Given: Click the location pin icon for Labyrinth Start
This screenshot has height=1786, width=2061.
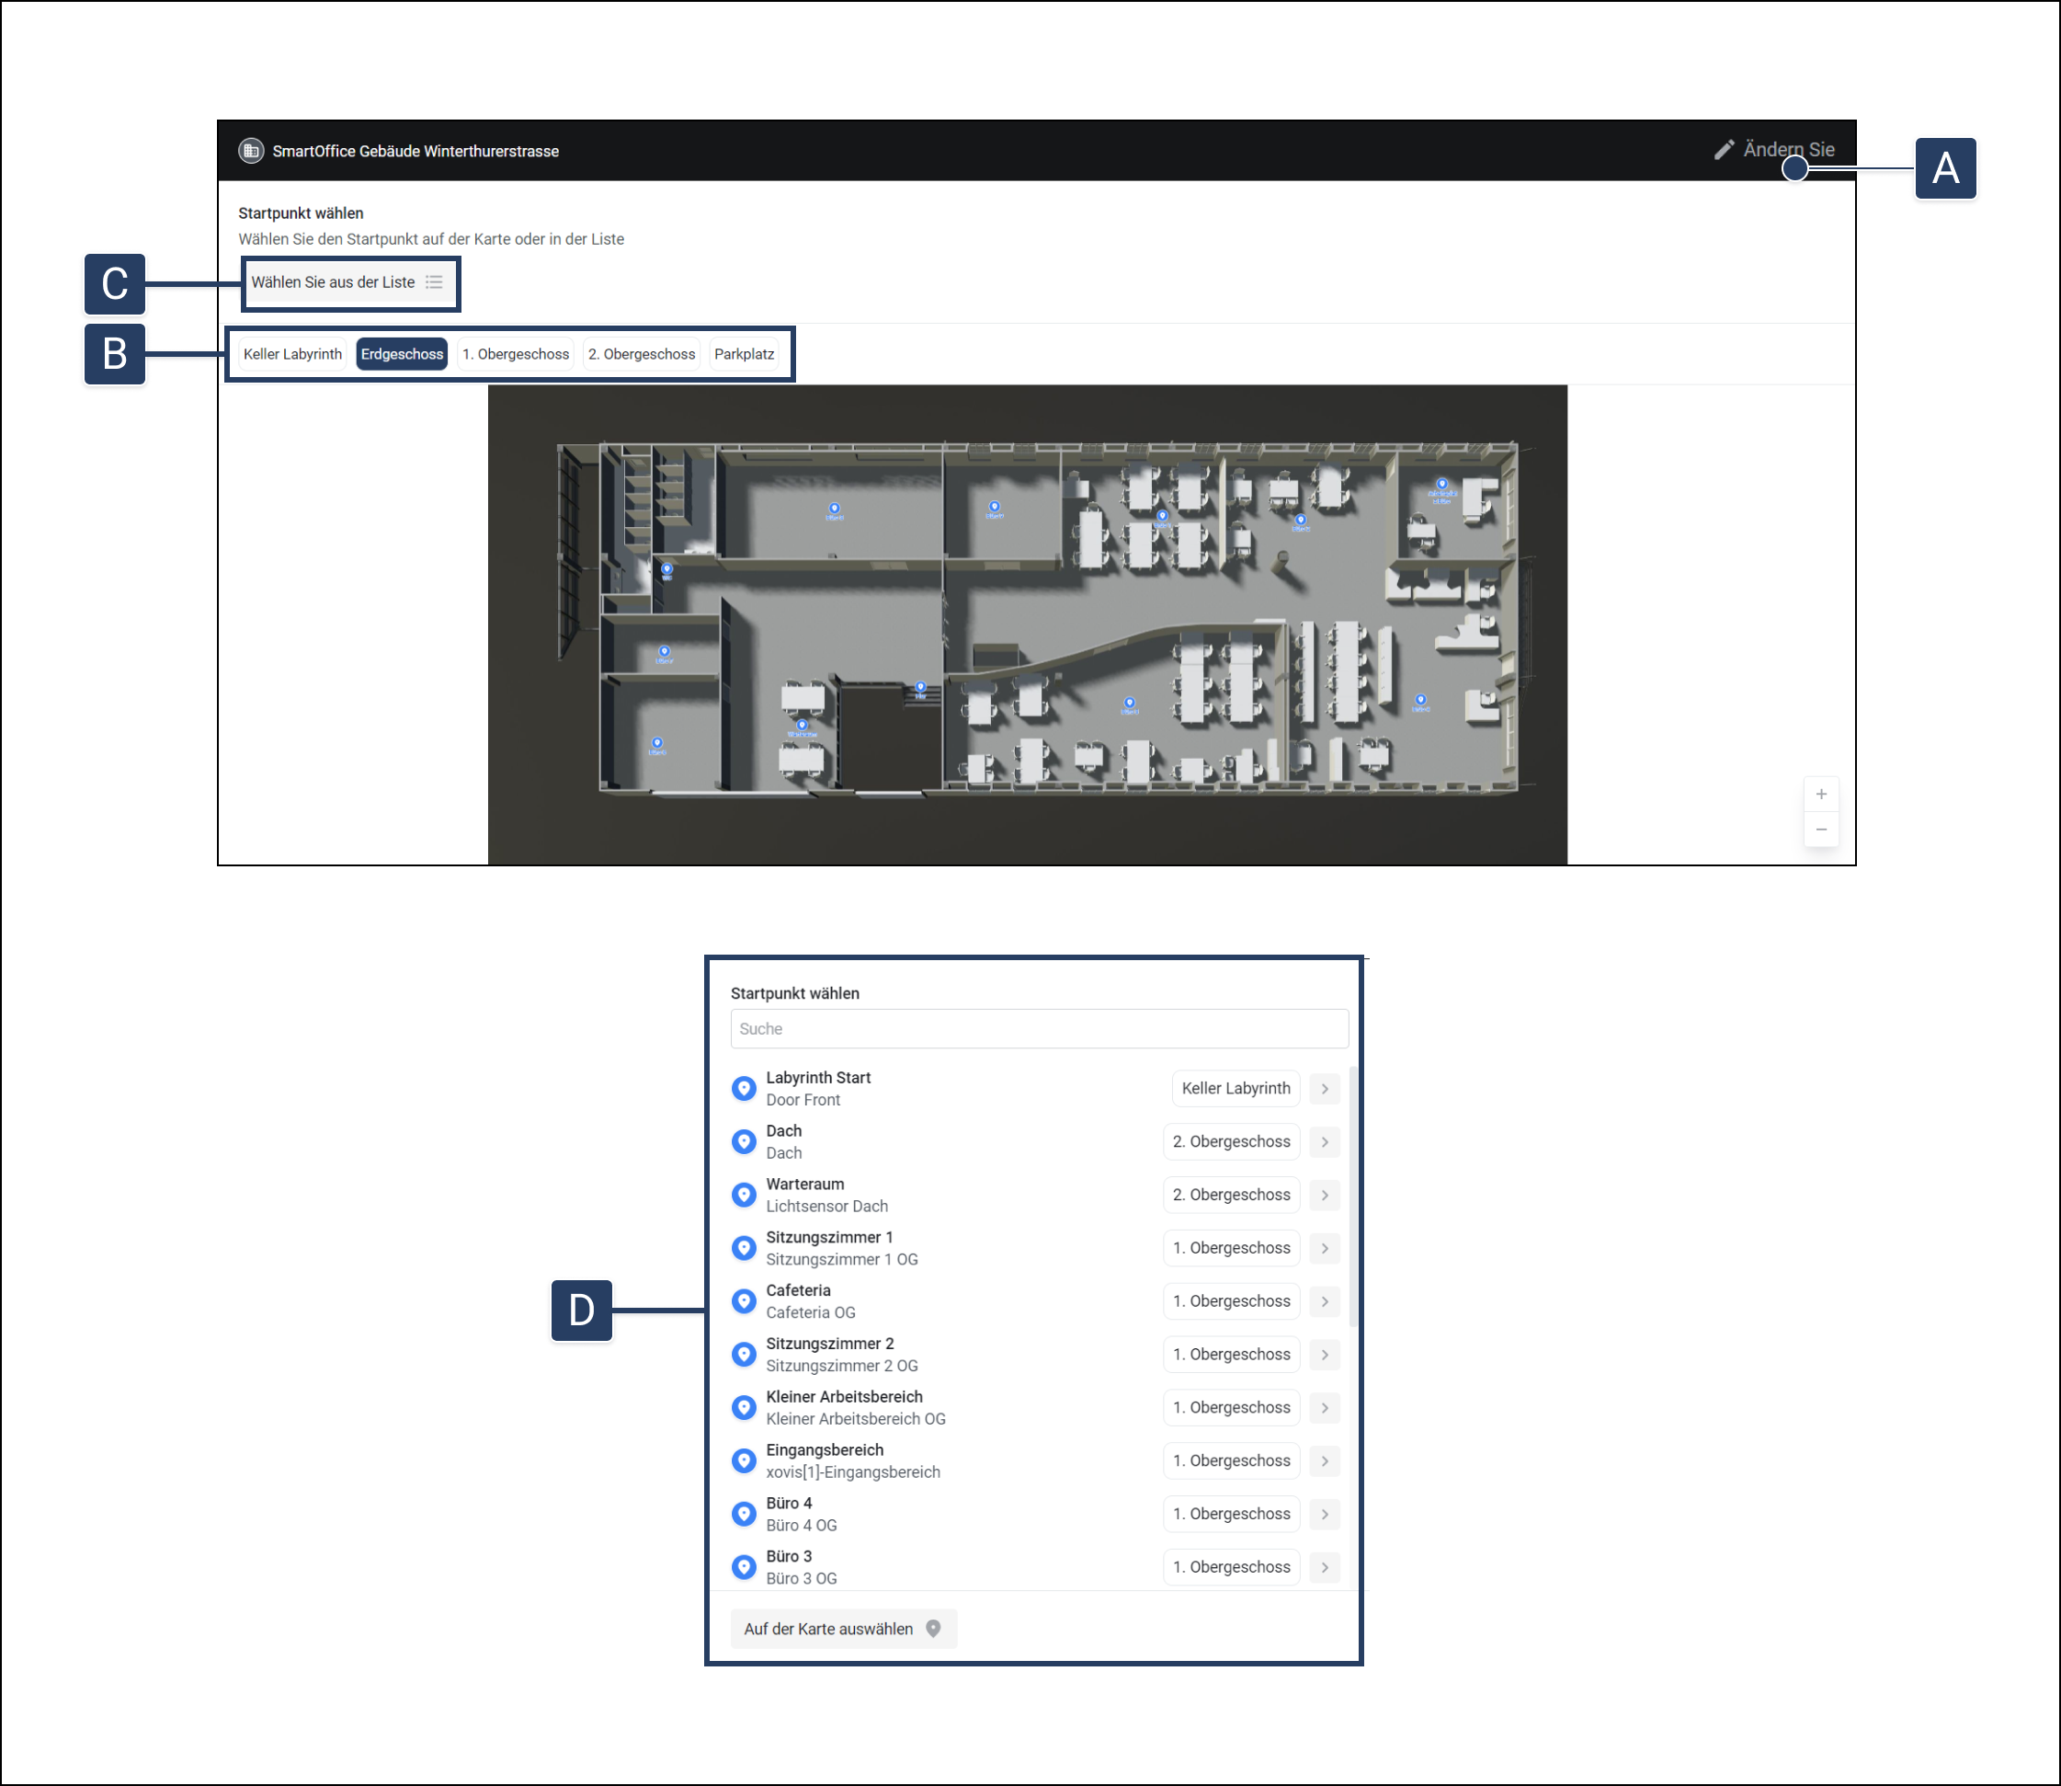Looking at the screenshot, I should click(x=743, y=1088).
